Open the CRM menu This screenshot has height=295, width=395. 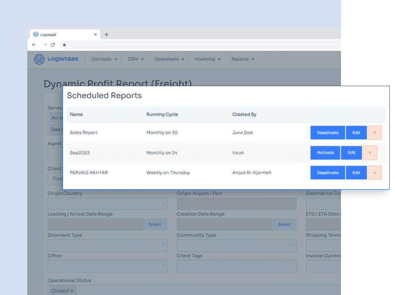pos(136,59)
